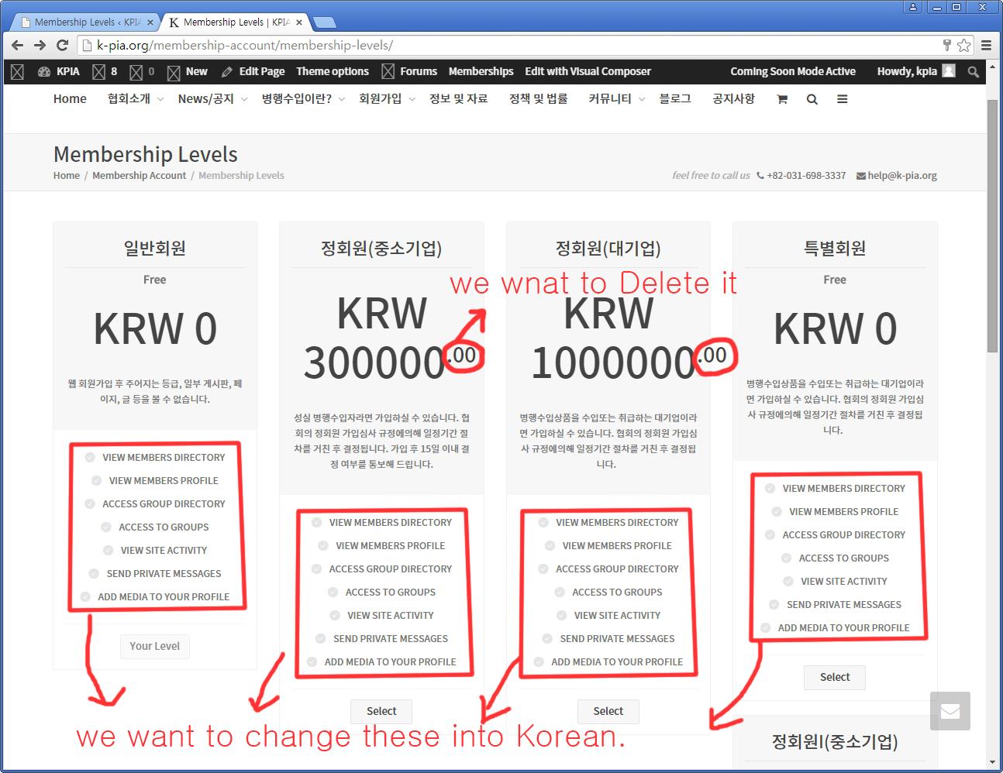Image resolution: width=1003 pixels, height=773 pixels.
Task: Click the site navigation search icon
Action: pyautogui.click(x=812, y=99)
